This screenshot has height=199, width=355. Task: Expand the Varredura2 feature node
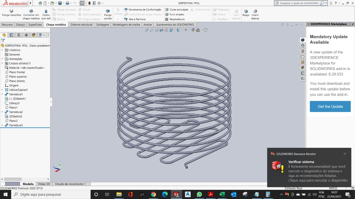(2, 112)
